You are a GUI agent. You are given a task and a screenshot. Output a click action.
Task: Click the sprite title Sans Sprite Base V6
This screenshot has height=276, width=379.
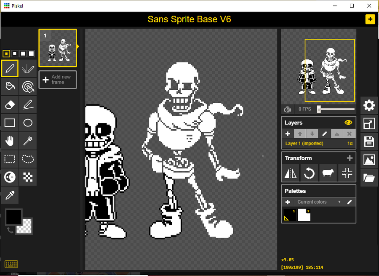(x=189, y=19)
